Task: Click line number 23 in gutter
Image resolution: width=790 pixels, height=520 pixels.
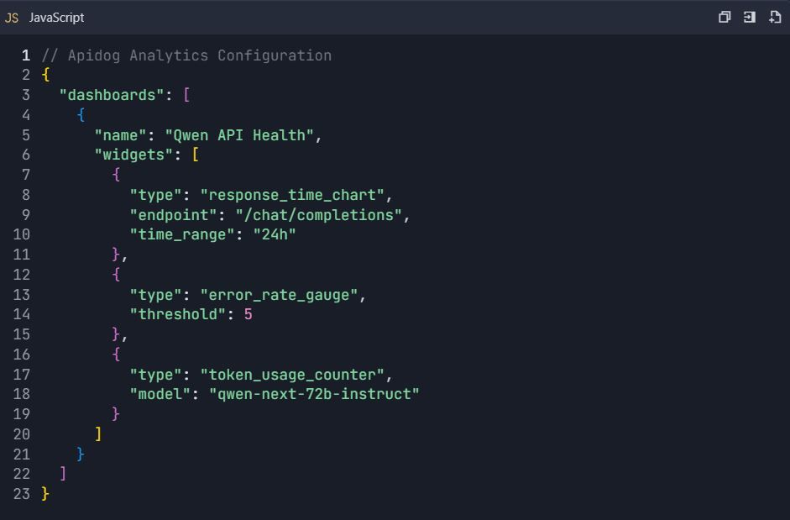Action: click(22, 494)
